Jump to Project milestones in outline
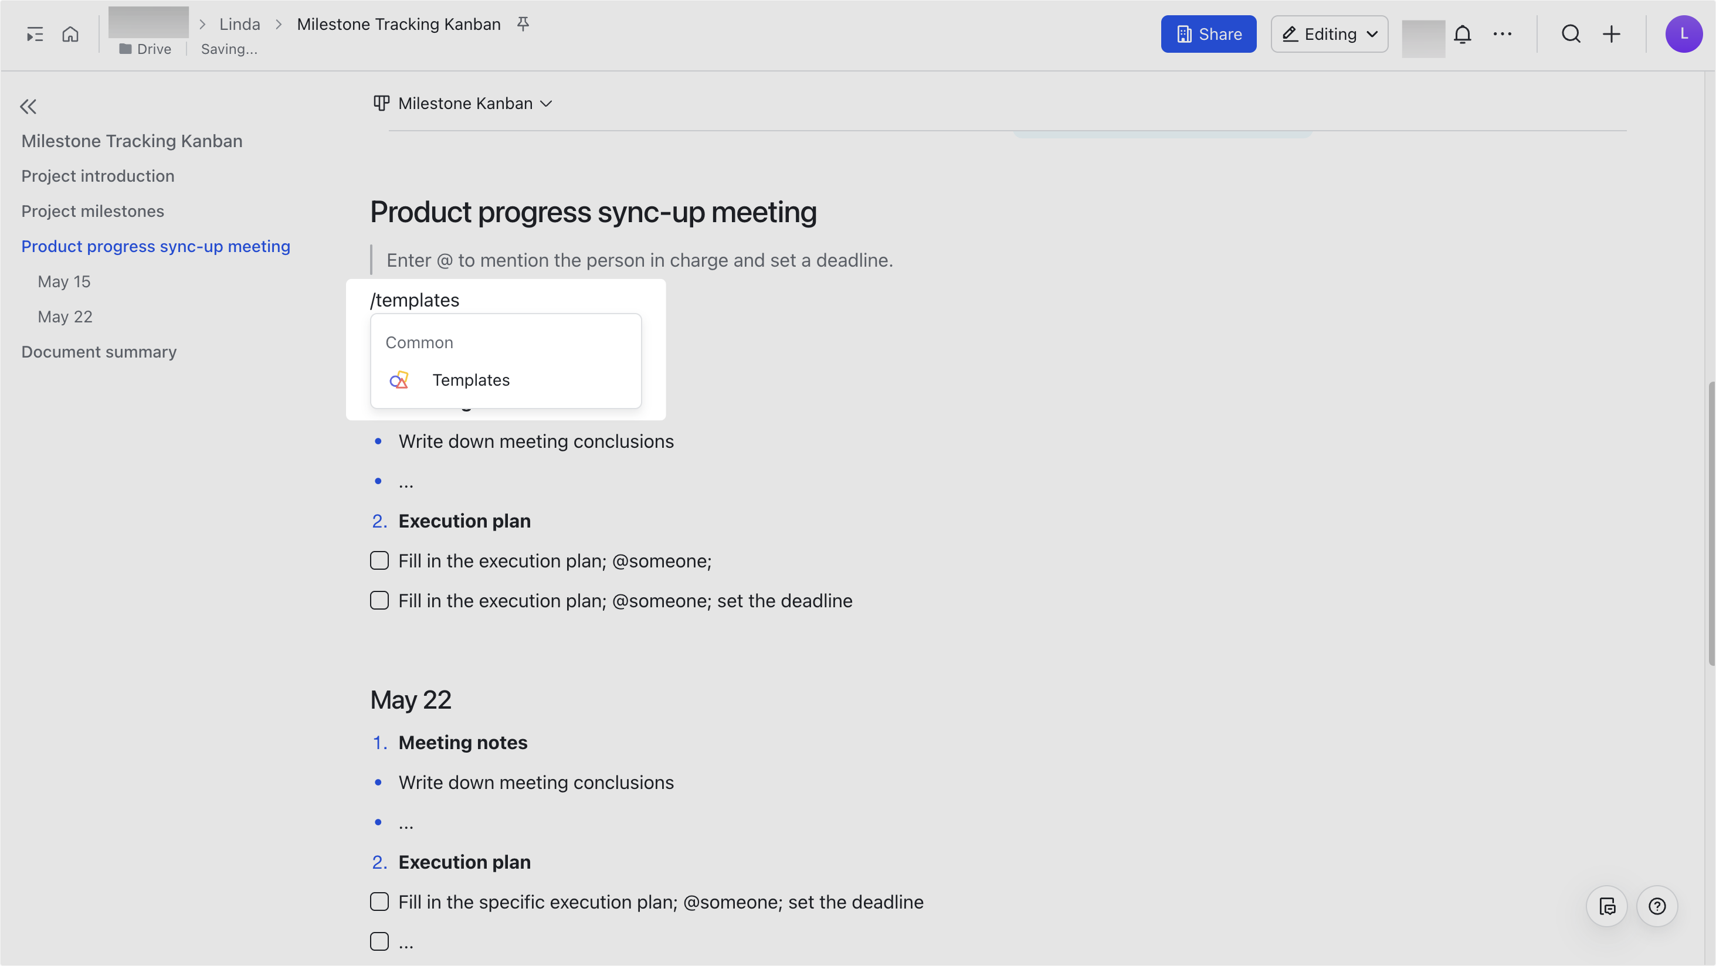Viewport: 1716px width, 966px height. tap(93, 211)
